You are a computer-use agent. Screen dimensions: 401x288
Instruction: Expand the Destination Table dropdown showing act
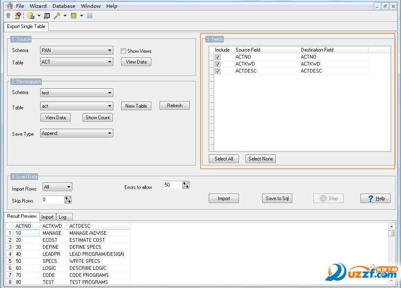76,106
